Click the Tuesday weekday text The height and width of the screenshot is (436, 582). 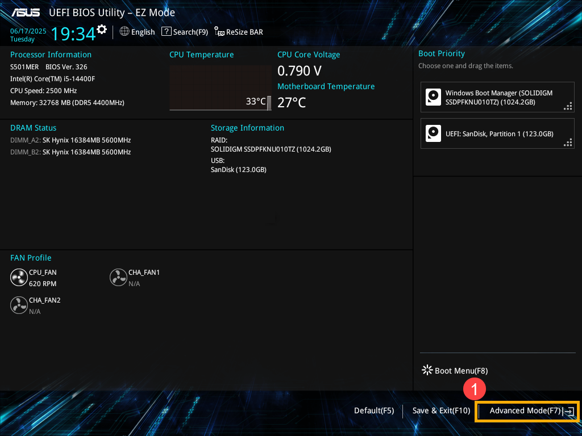[x=22, y=39]
